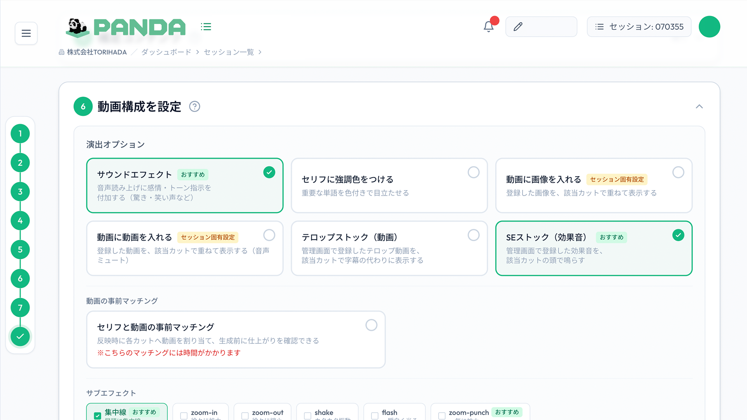The image size is (747, 420).
Task: Go to ダッシュボード breadcrumb
Action: [166, 52]
